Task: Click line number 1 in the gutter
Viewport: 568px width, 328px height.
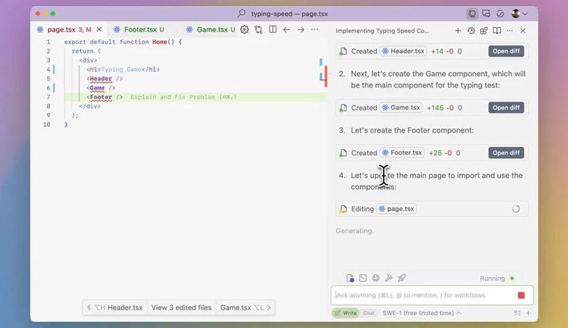Action: (48, 42)
